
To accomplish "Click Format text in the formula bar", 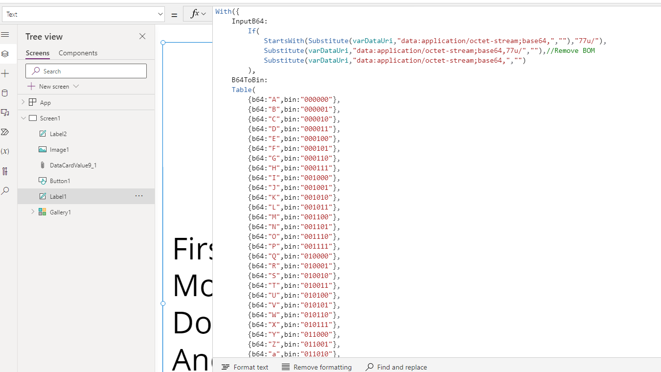I will pyautogui.click(x=245, y=367).
